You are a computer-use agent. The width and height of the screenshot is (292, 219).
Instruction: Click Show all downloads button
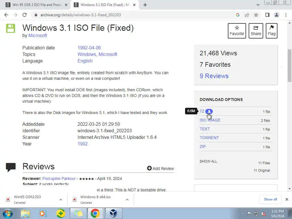coord(270,199)
